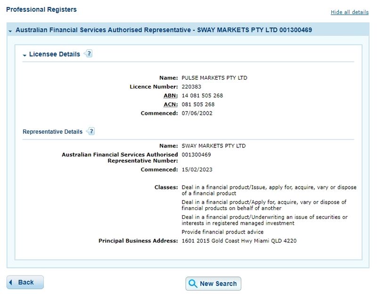Click the Underwriting an issue of securities class
The image size is (377, 299).
click(x=264, y=220)
